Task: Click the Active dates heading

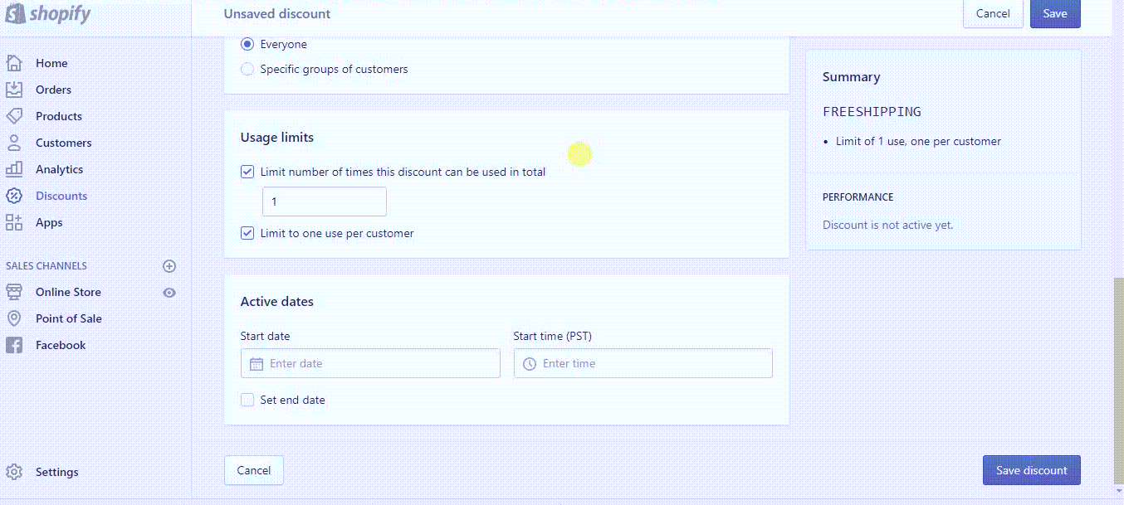Action: coord(277,302)
